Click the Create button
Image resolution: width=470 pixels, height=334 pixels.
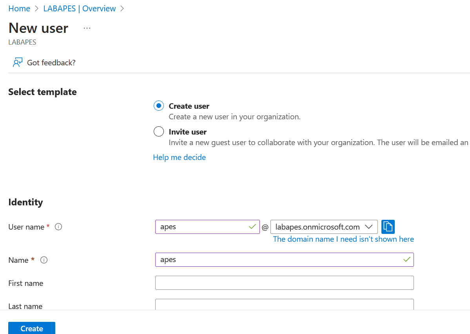coord(32,328)
